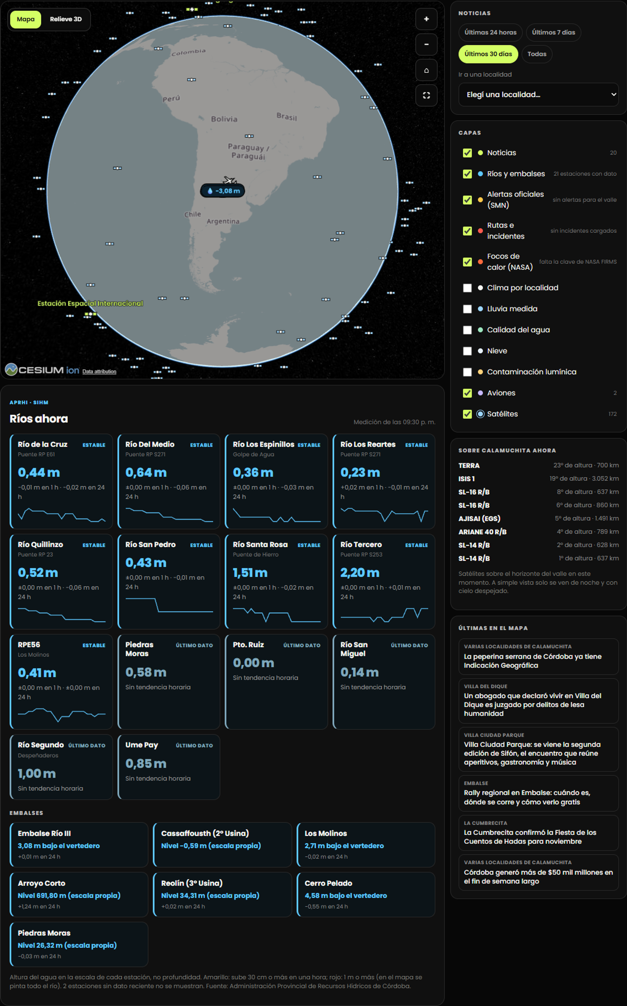627x1006 pixels.
Task: Switch to Relieve 3D view
Action: point(66,19)
